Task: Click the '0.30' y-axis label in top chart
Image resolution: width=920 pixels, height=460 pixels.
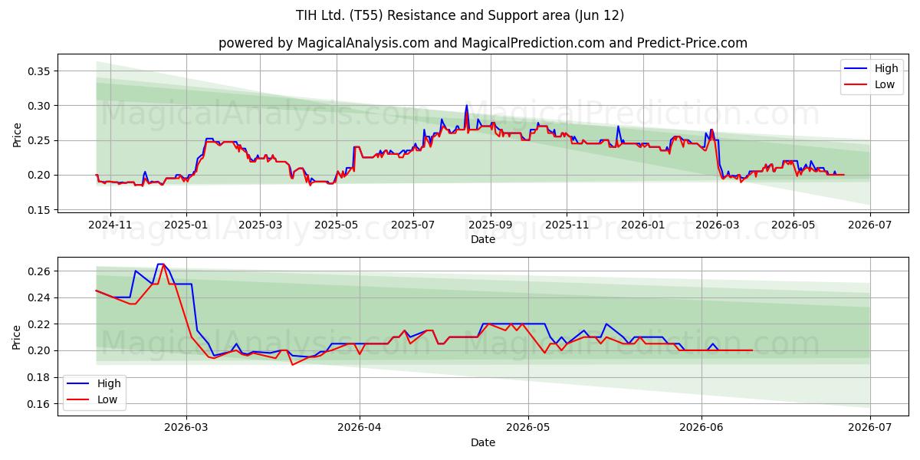Action: point(40,106)
